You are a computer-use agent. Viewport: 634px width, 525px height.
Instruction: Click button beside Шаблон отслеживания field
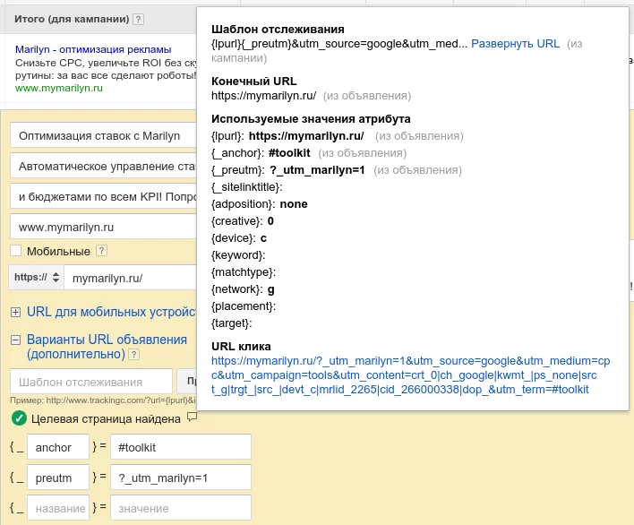tap(187, 382)
